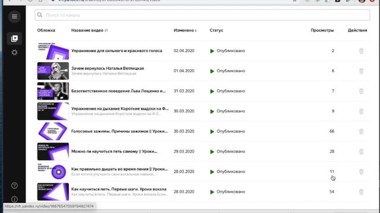Image resolution: width=380 pixels, height=213 pixels.
Task: Focus the 'Поиск по каналу' search field
Action: (x=202, y=15)
